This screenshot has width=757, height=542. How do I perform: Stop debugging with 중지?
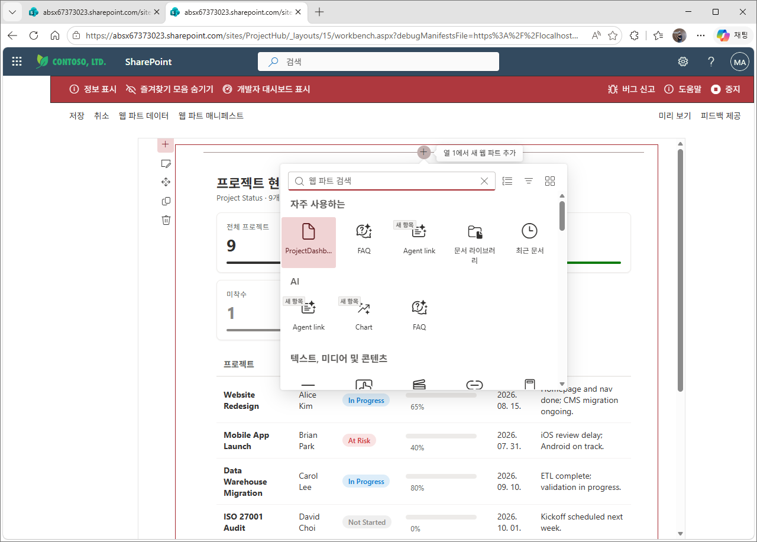(x=726, y=89)
